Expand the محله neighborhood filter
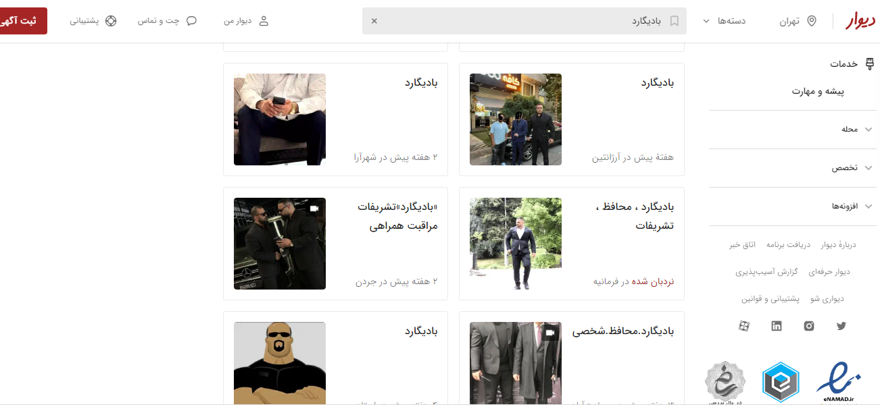880x409 pixels. (x=792, y=129)
